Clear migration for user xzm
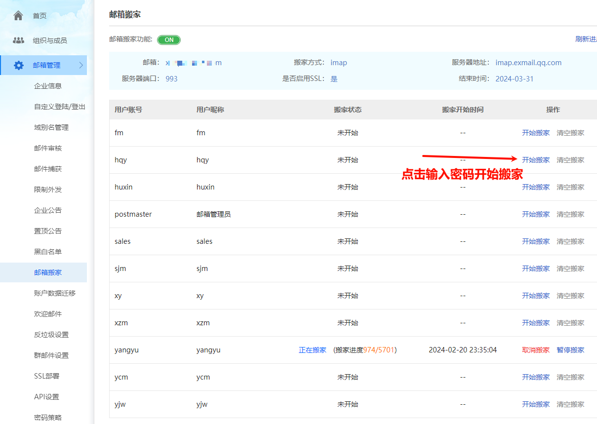This screenshot has width=597, height=424. click(x=570, y=323)
